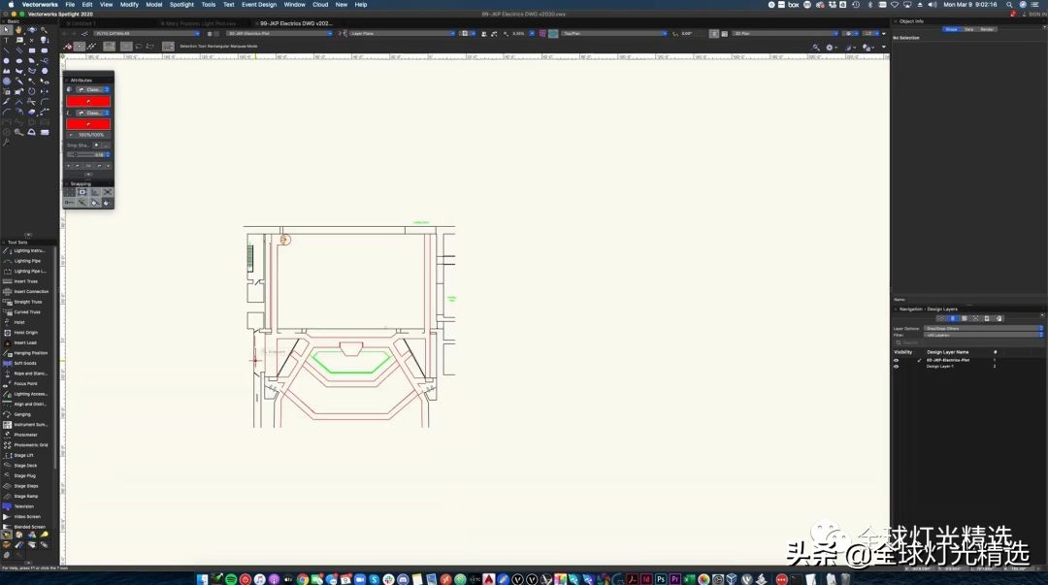Pick the Hoist tool in Tool Sets
The height and width of the screenshot is (585, 1048).
tap(19, 322)
